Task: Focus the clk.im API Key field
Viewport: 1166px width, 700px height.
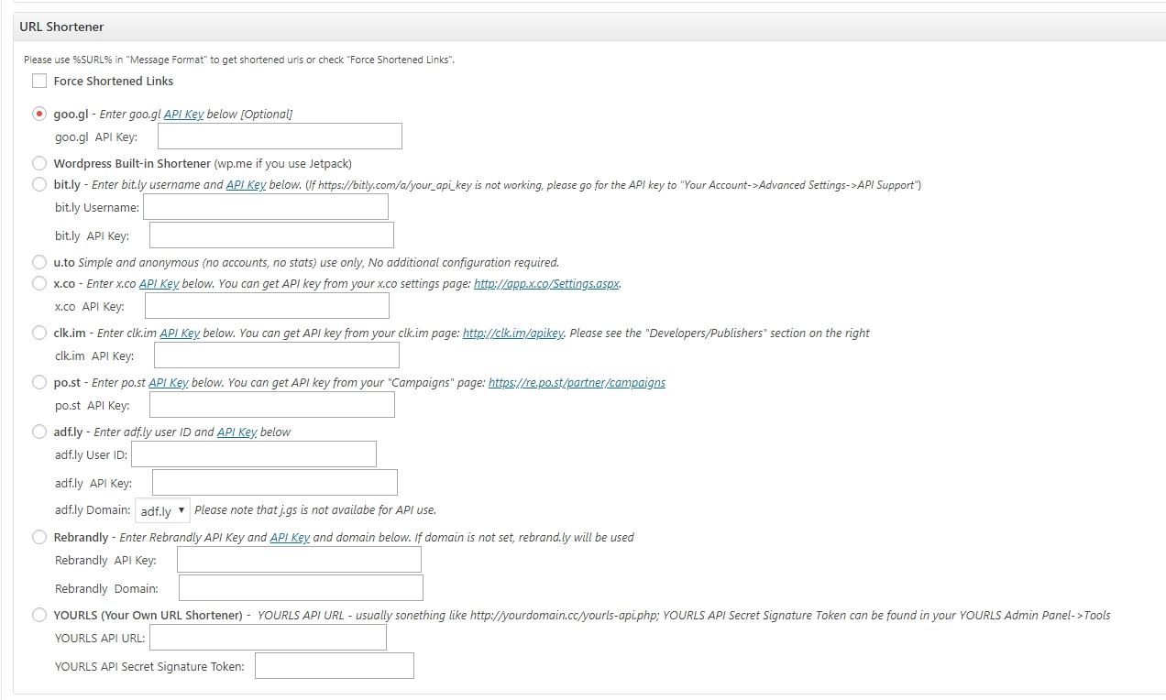Action: pyautogui.click(x=277, y=355)
